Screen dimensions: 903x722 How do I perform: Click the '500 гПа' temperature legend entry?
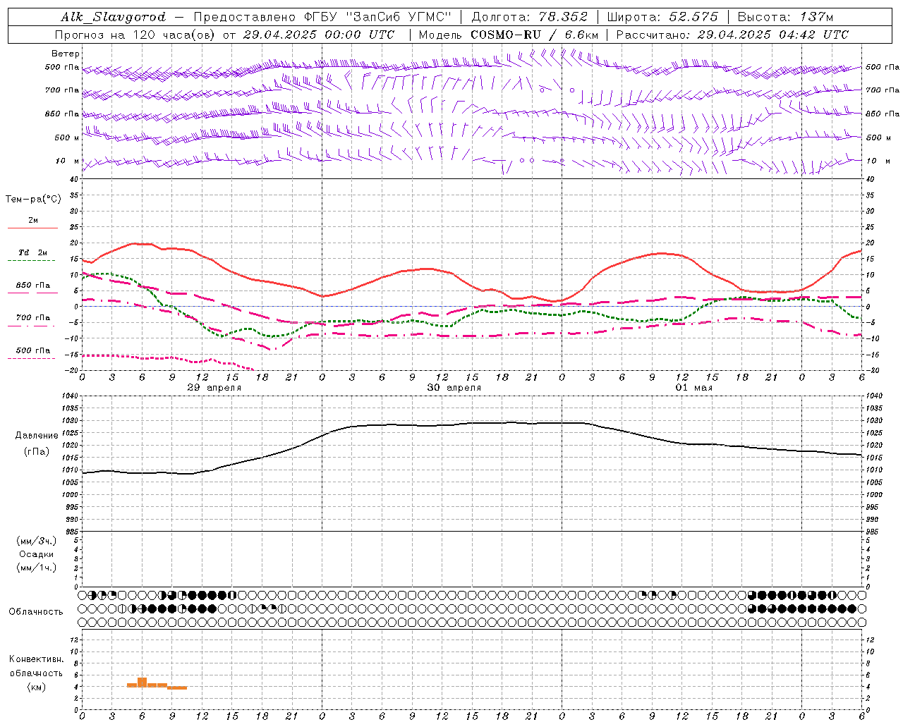click(33, 350)
